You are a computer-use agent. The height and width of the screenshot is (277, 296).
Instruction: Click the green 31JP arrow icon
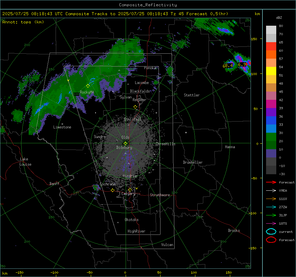point(271,215)
